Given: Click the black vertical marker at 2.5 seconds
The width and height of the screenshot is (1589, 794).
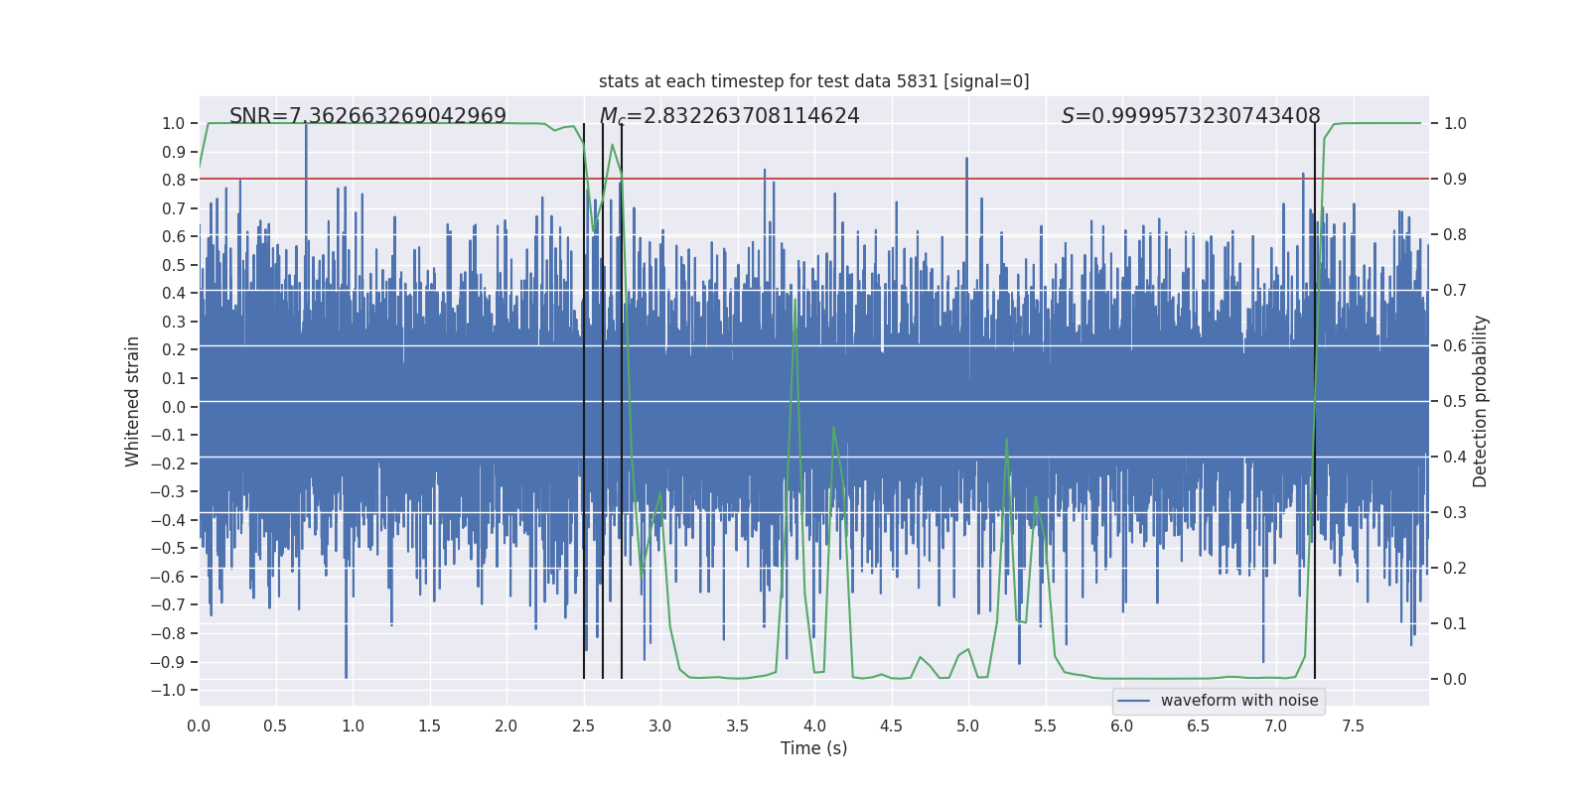Looking at the screenshot, I should (584, 401).
